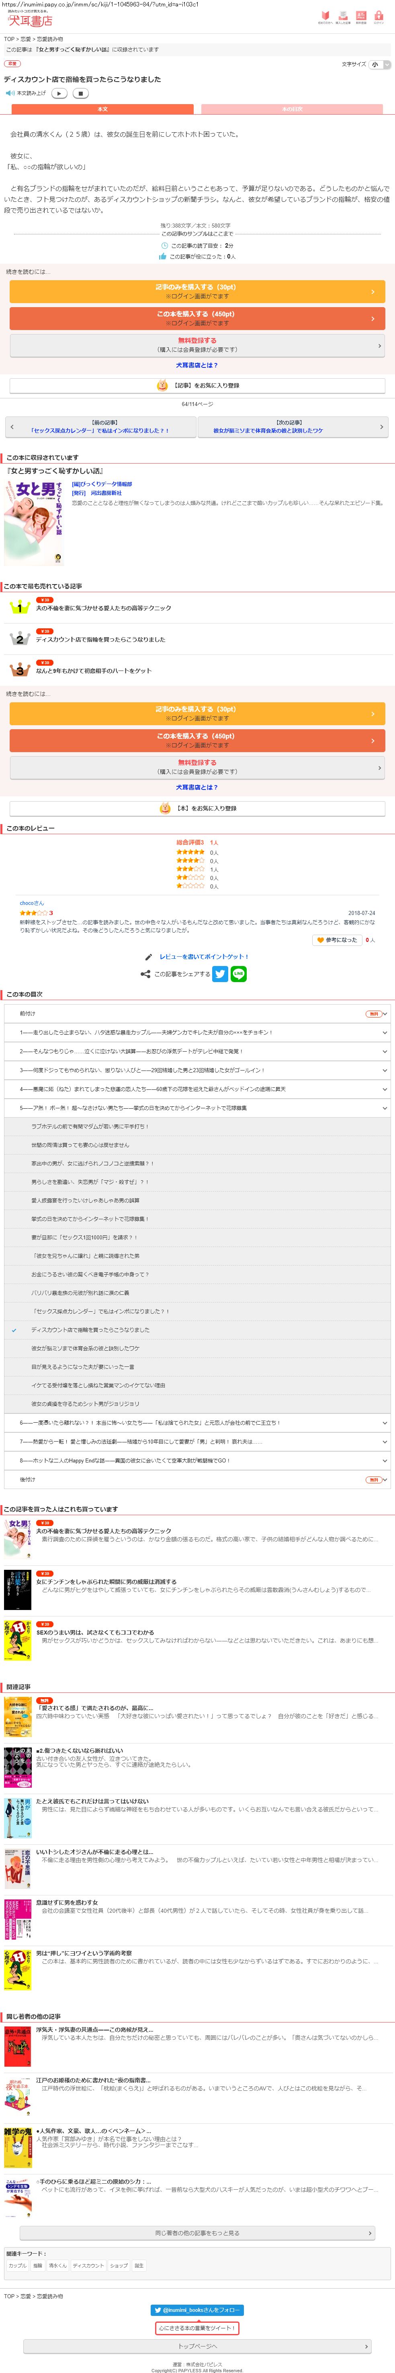395x2373 pixels.
Task: Click 記事のみを購入する (30pt) below the sales ranking
Action: 197,713
